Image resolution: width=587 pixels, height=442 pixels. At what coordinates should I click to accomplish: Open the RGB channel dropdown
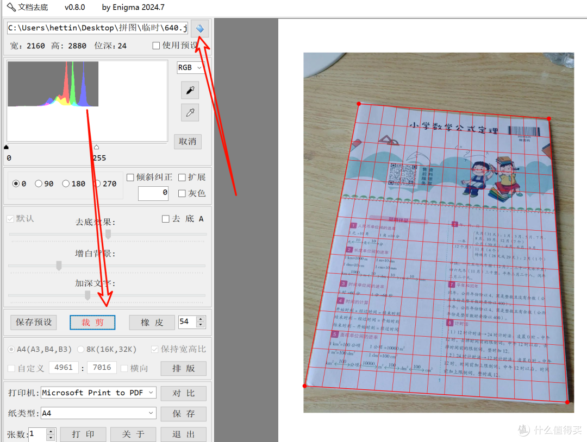coord(190,67)
